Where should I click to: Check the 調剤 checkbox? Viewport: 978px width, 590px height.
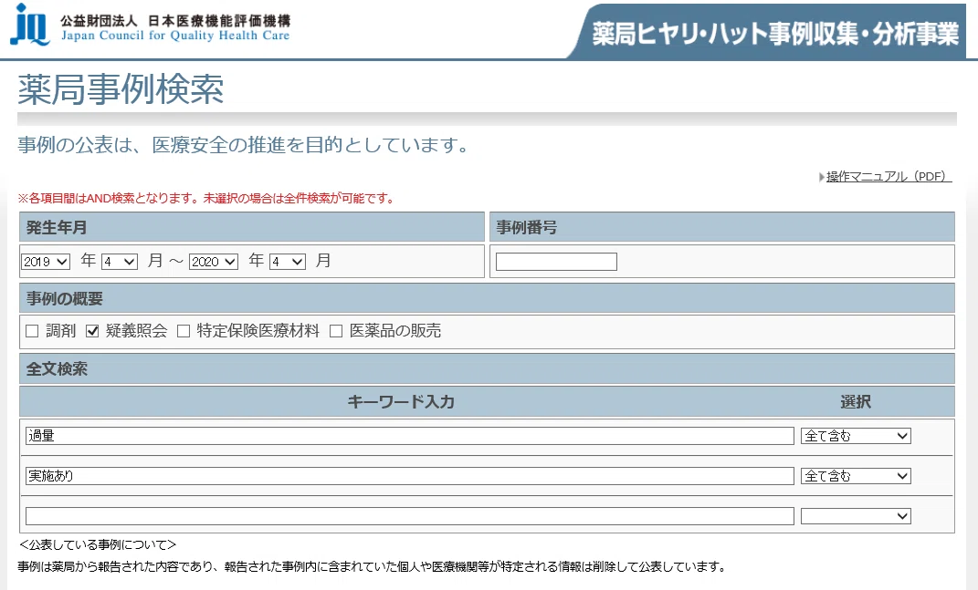click(x=32, y=331)
